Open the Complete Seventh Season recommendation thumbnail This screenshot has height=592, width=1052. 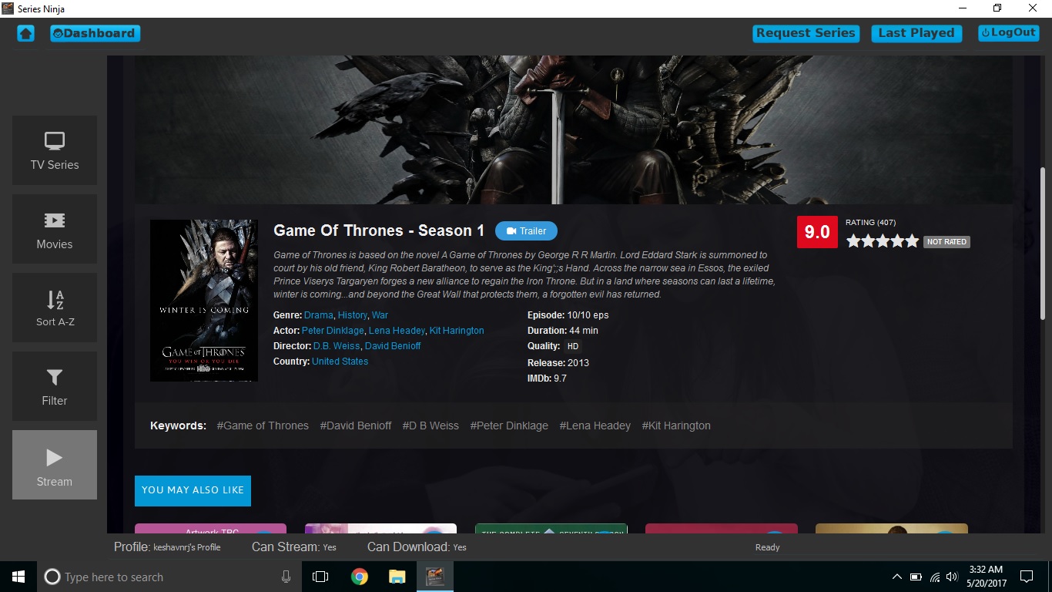pos(551,529)
